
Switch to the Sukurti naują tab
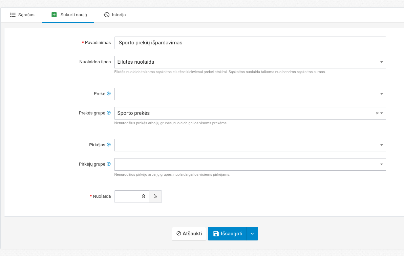69,15
